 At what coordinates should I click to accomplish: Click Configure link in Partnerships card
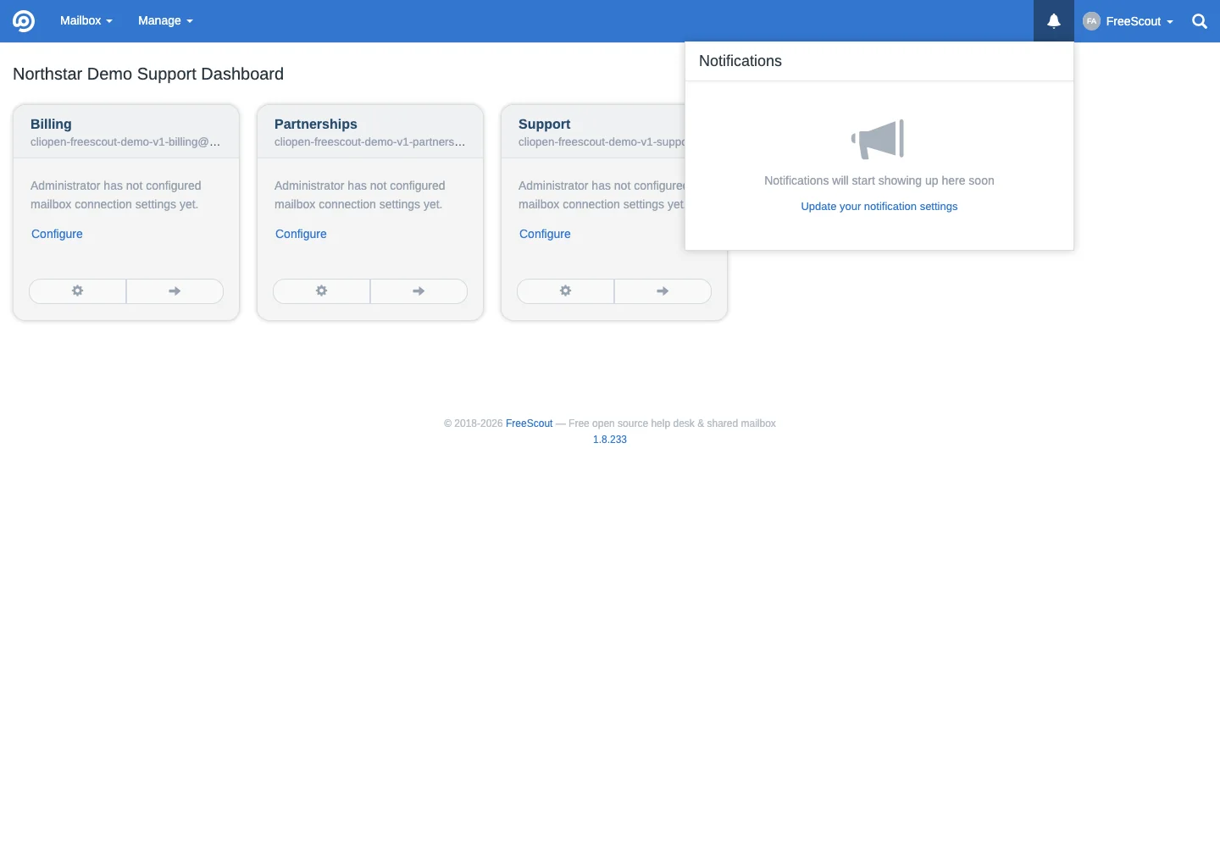[301, 234]
